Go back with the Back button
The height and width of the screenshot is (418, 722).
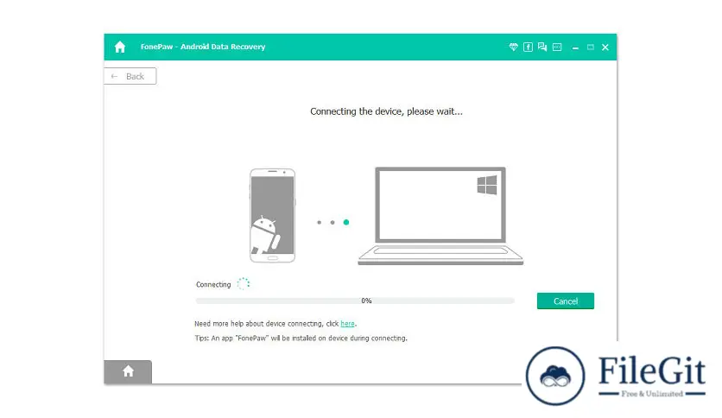coord(130,76)
